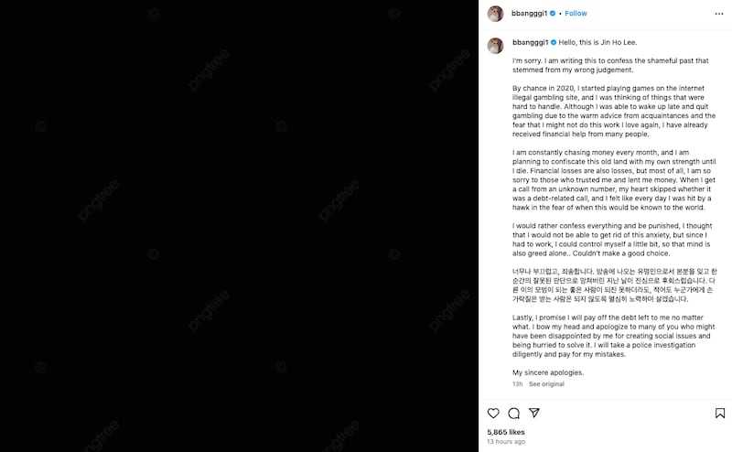Image resolution: width=732 pixels, height=452 pixels.
Task: Click See original to show untranslated caption
Action: (546, 384)
